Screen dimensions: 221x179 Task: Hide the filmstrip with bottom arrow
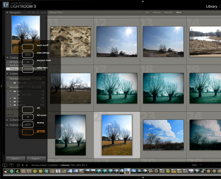[143, 178]
